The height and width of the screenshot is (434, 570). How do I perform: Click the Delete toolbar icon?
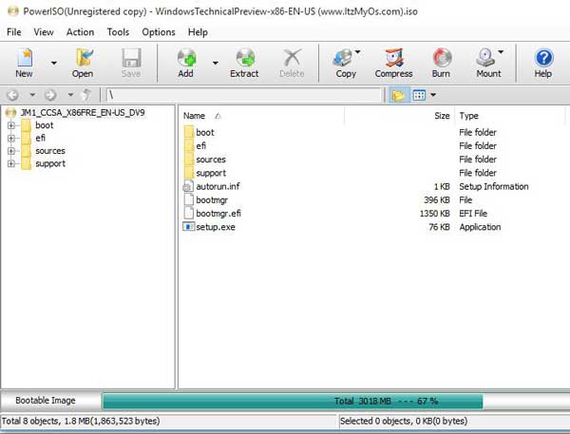click(292, 63)
